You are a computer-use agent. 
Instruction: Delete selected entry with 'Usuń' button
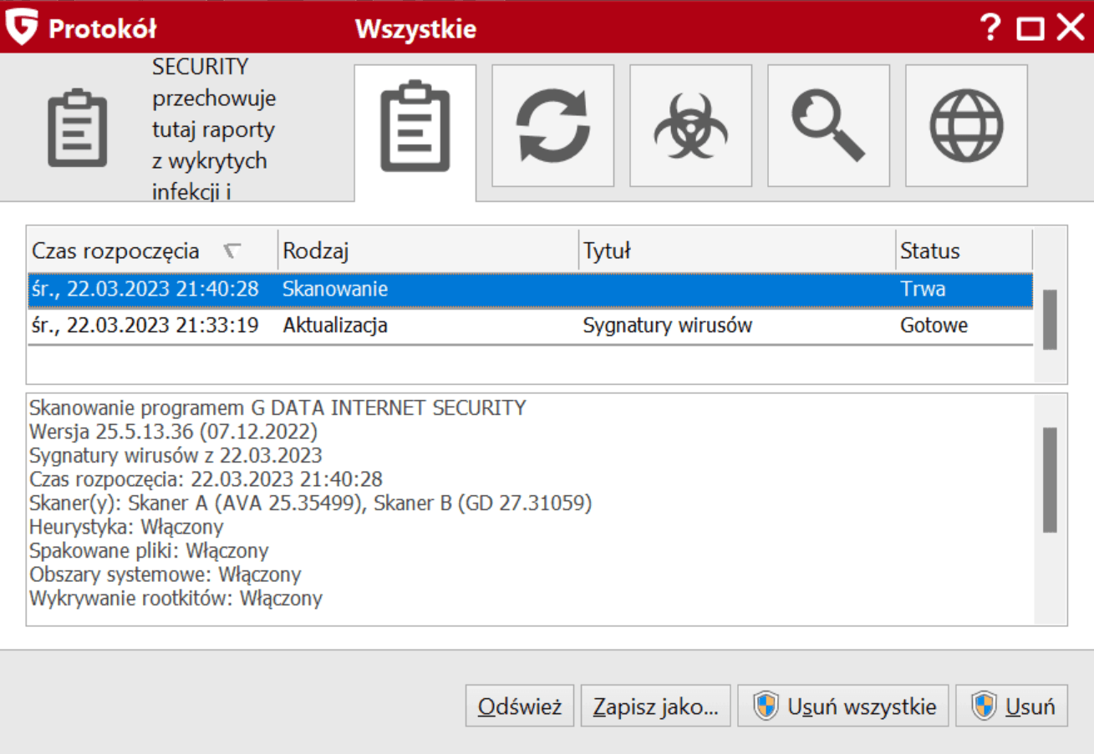pyautogui.click(x=1011, y=706)
